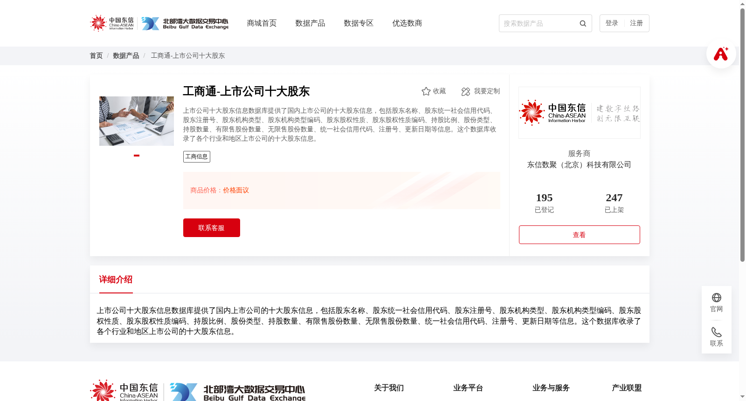
Task: Click the star favorite icon next to 收藏
Action: 426,91
